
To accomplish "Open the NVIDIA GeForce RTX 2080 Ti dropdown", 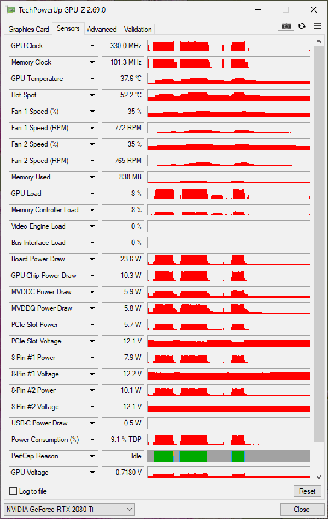I will [x=69, y=509].
